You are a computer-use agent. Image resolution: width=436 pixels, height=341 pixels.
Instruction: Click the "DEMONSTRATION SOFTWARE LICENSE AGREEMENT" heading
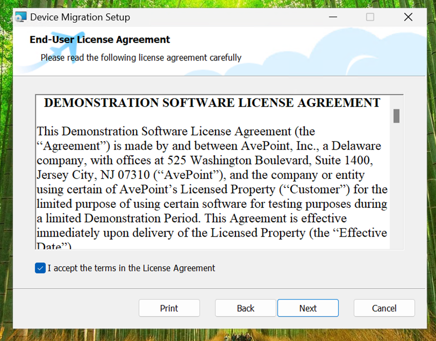[212, 103]
